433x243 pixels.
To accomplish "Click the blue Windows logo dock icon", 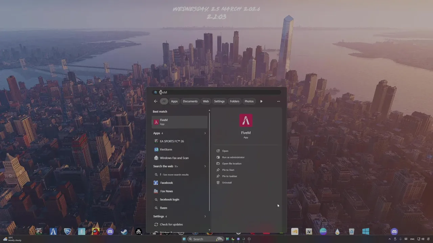I will pyautogui.click(x=366, y=232).
